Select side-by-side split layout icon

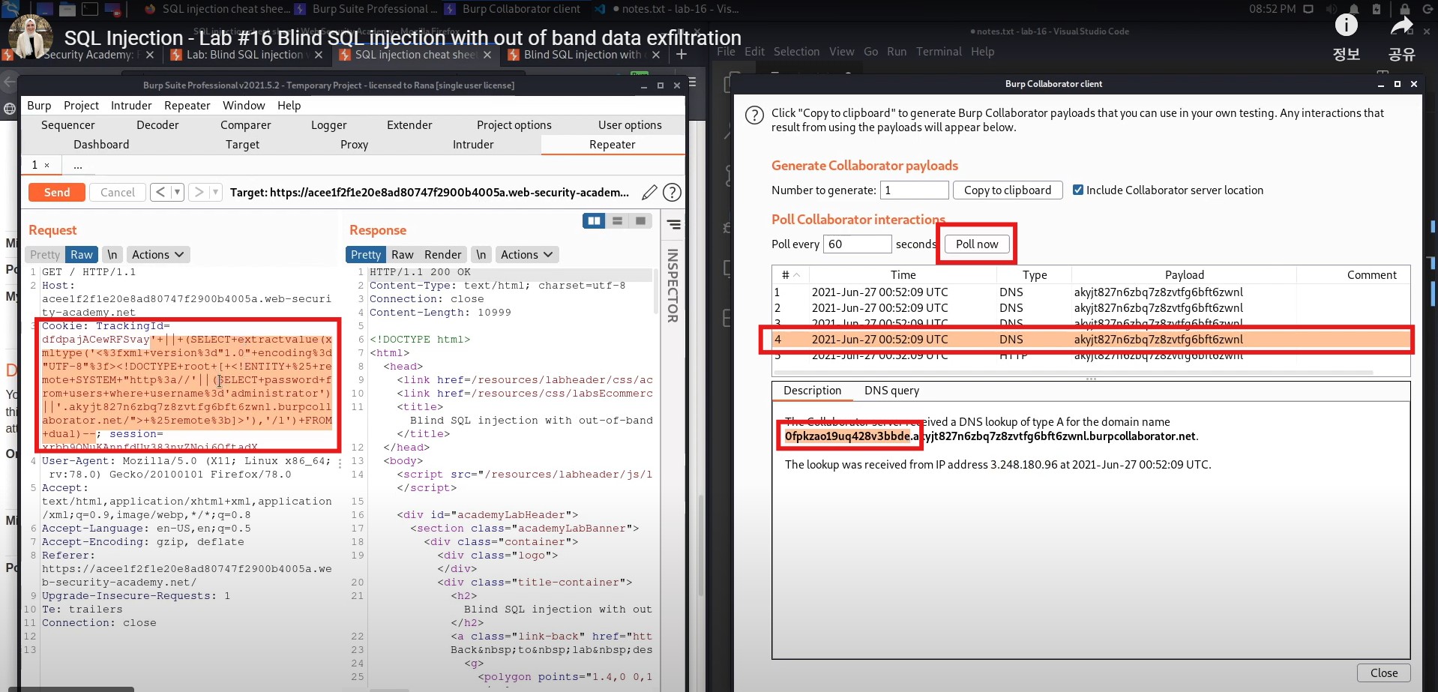594,220
